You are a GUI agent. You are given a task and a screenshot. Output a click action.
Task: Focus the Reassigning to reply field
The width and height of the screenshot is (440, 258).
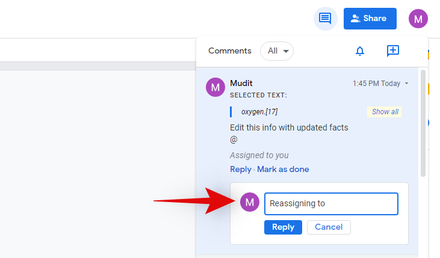click(x=331, y=203)
